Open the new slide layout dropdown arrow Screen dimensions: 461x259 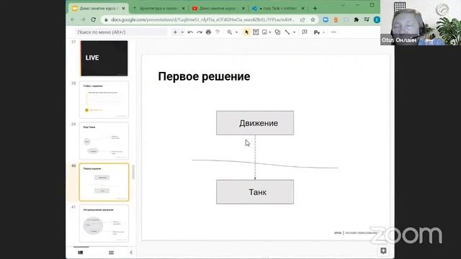coord(182,32)
